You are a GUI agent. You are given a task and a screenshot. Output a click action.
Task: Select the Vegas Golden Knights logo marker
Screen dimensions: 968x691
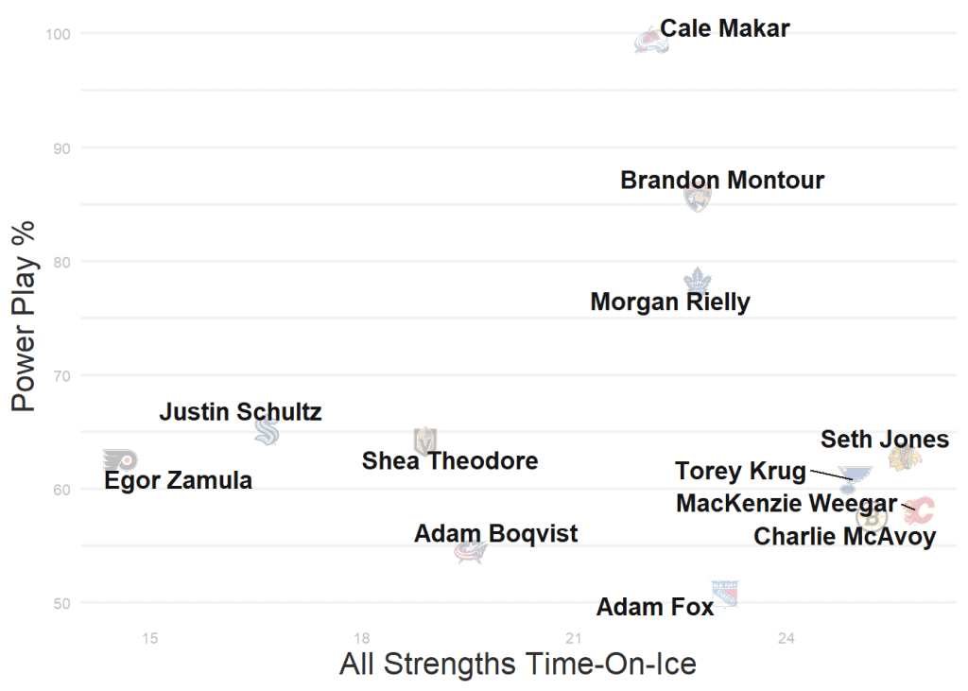coord(425,441)
